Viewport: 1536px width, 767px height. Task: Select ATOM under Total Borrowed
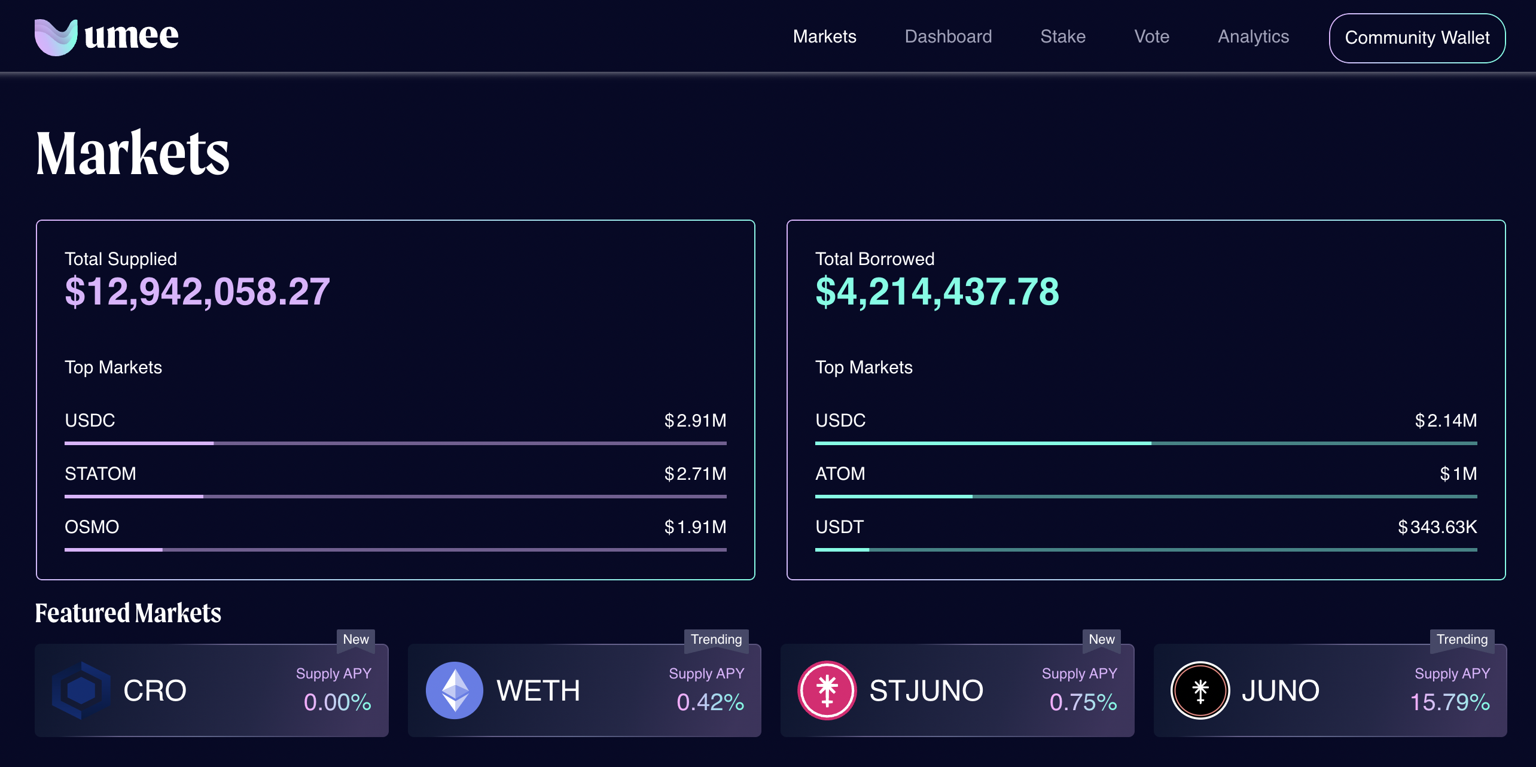pos(840,474)
